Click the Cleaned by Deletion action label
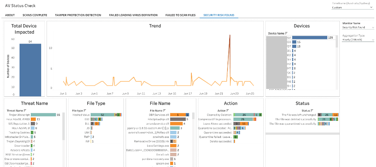Screen dimensions: 376x167 [x=220, y=115]
